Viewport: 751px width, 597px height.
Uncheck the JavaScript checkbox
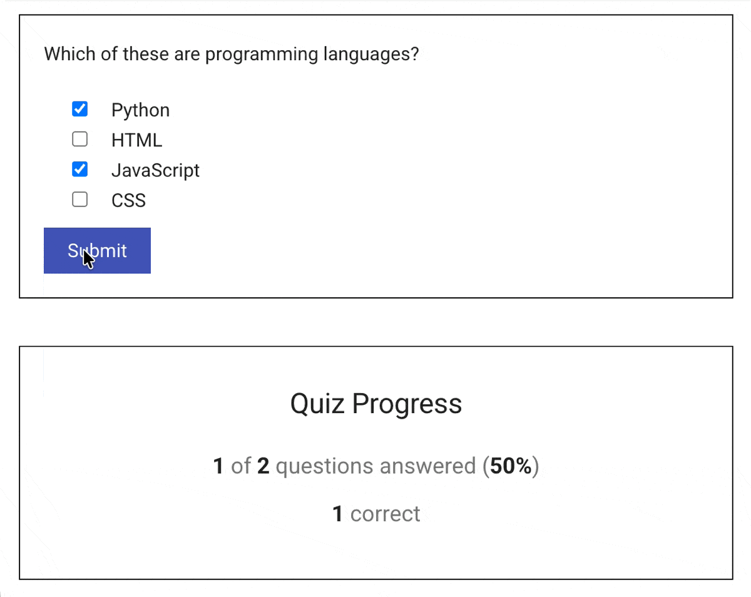79,168
